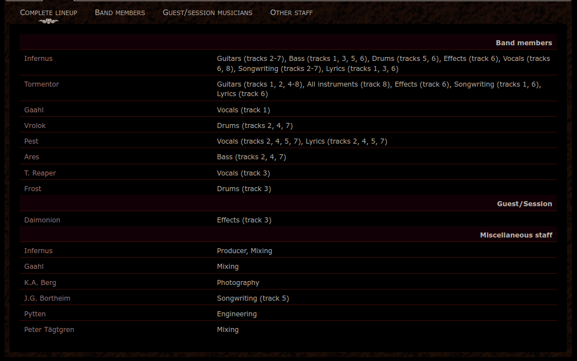
Task: Open K.A. Berg's profile link
Action: (x=40, y=283)
